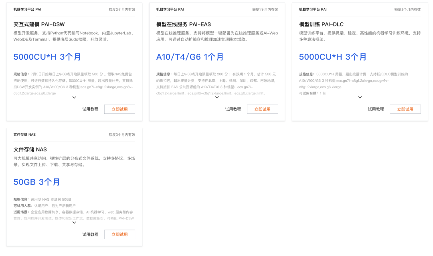This screenshot has height=256, width=433.
Task: Click NAS description 可大规模共享访问
Action: click(74, 161)
